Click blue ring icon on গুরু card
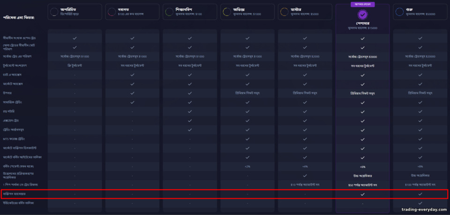Screen dimensions: 450x215 pyautogui.click(x=399, y=12)
